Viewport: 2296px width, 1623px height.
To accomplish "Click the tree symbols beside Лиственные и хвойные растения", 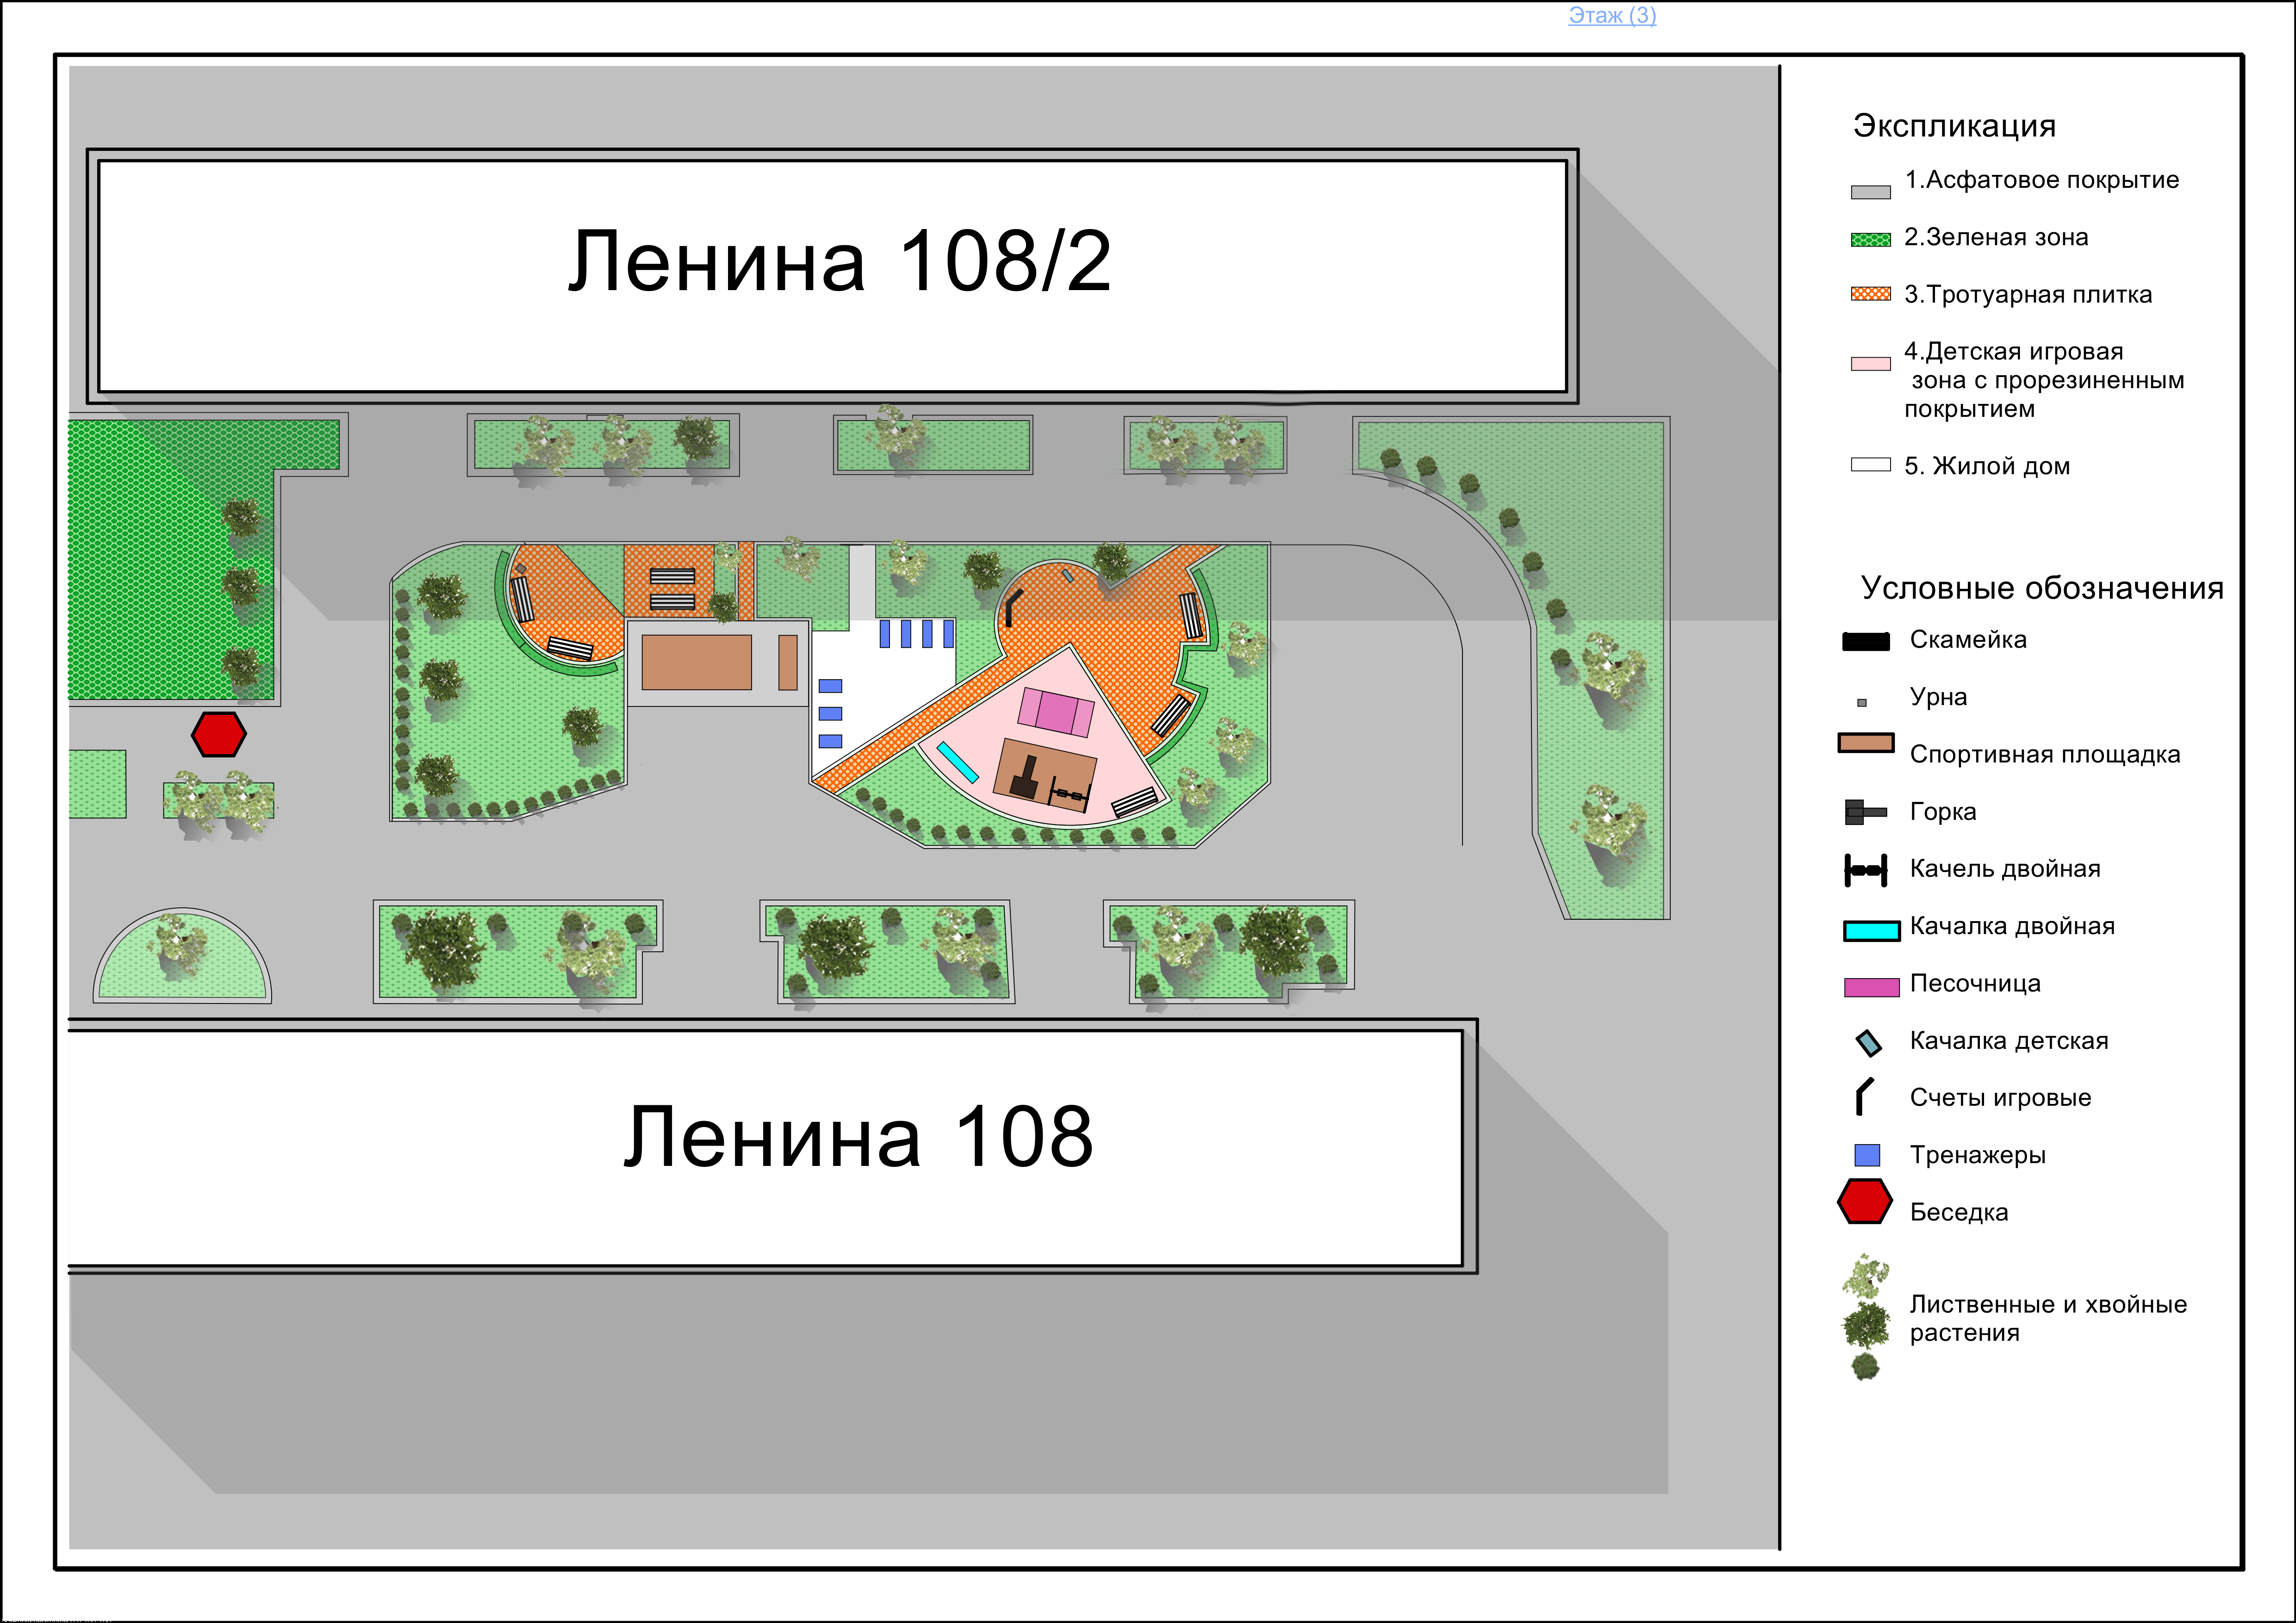I will tap(1866, 1318).
